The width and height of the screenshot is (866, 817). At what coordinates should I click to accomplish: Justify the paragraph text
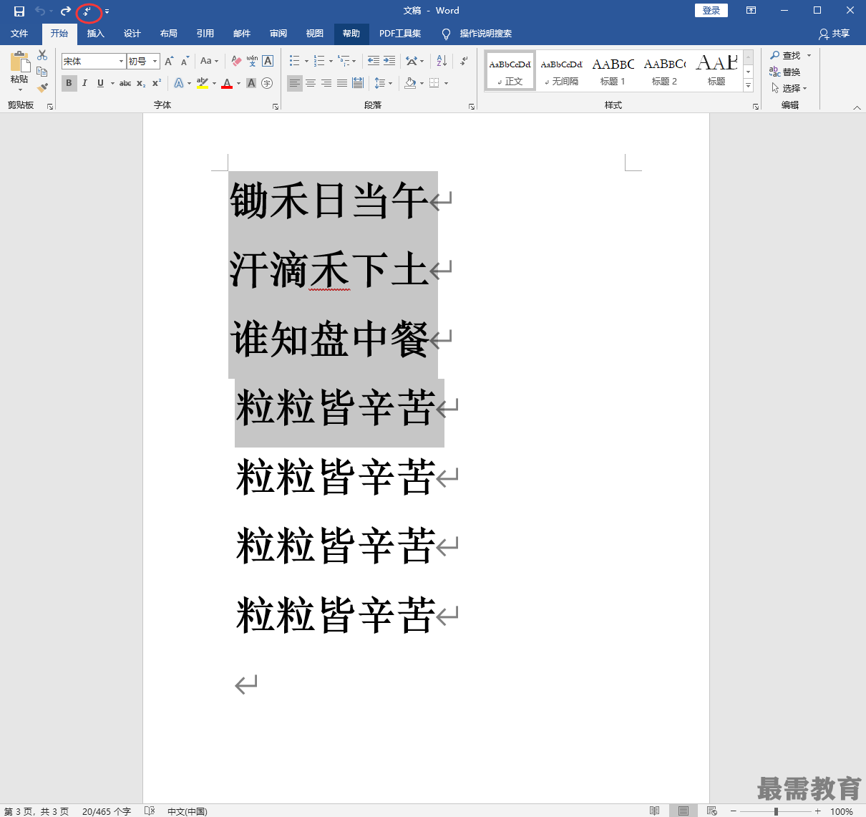(x=342, y=83)
